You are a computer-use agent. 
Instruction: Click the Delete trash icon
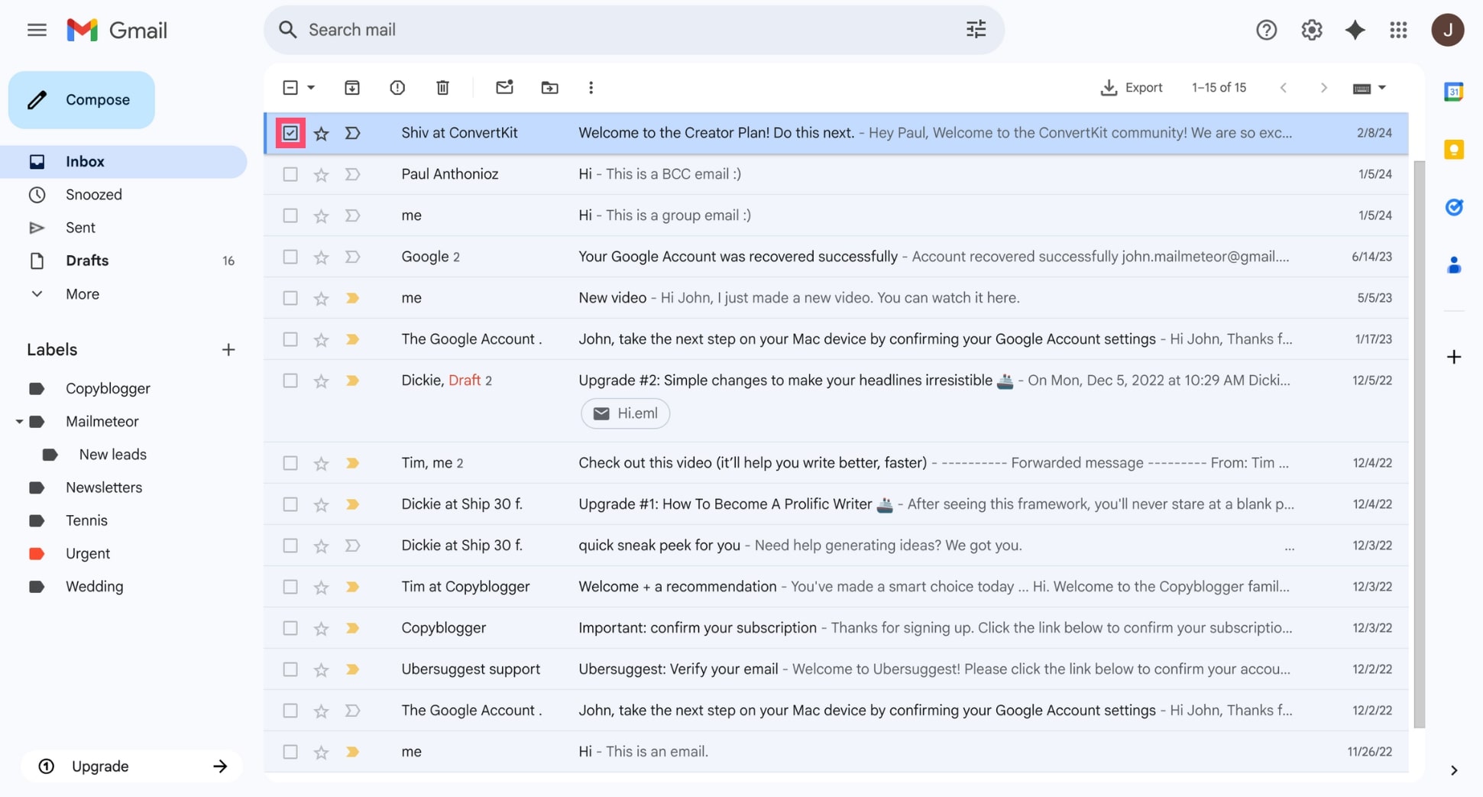(x=442, y=88)
